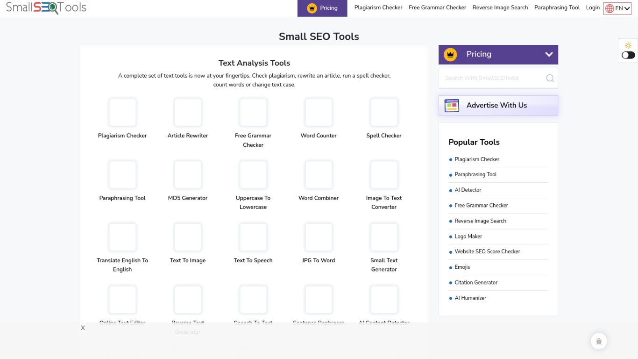Open the Reverse Text Generator icon tile
Image resolution: width=638 pixels, height=359 pixels.
pos(188,300)
